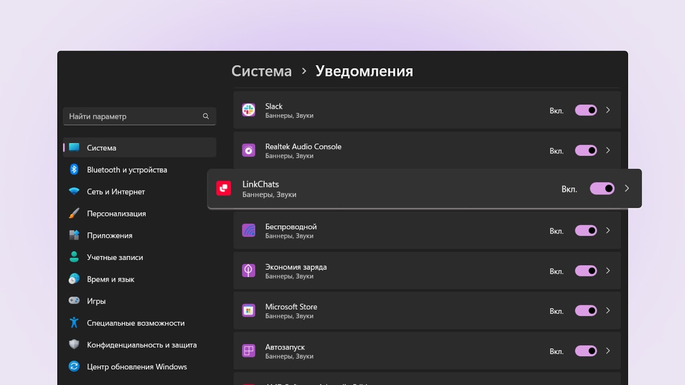This screenshot has height=385, width=685.
Task: Click the search magnifier icon
Action: (x=206, y=116)
